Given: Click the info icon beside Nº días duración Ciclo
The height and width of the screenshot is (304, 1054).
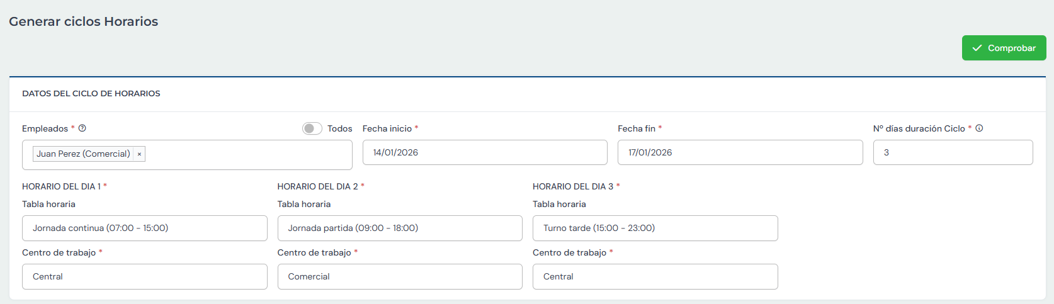Looking at the screenshot, I should [979, 128].
